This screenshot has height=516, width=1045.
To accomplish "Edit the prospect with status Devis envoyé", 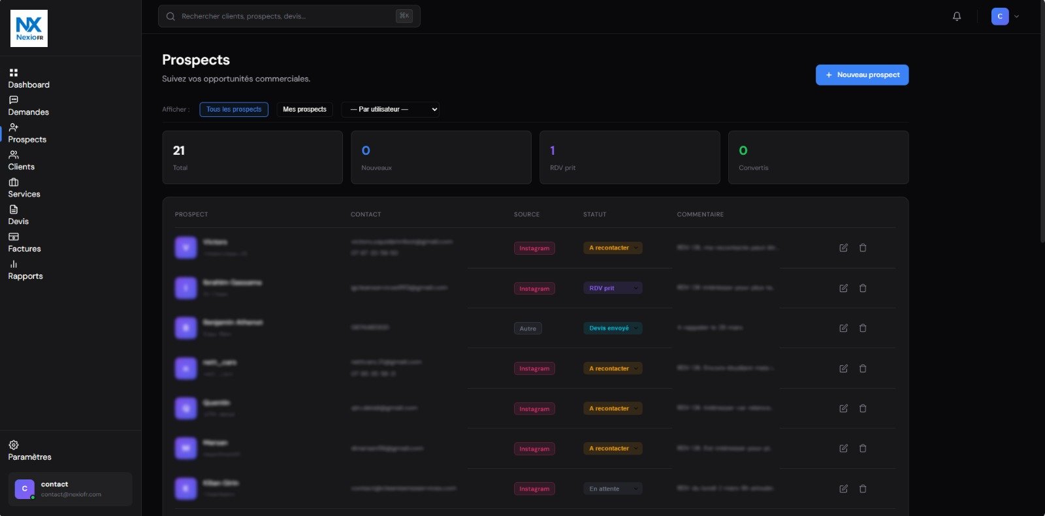I will 843,328.
